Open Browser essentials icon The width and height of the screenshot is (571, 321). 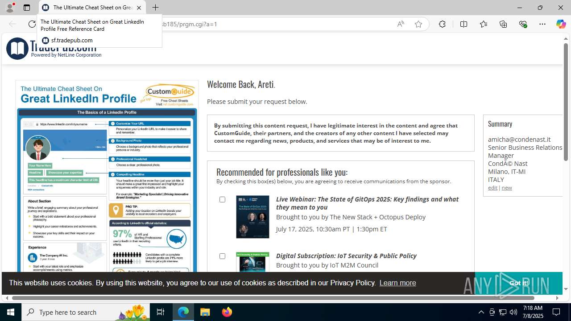tap(523, 24)
